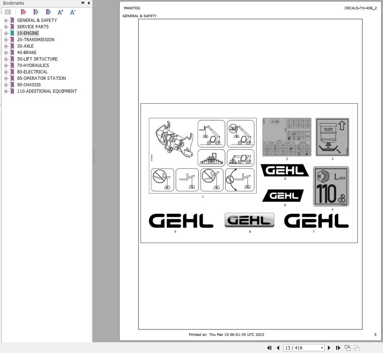The image size is (383, 353).
Task: Increase bookmark font size with A+ icon
Action: (60, 12)
